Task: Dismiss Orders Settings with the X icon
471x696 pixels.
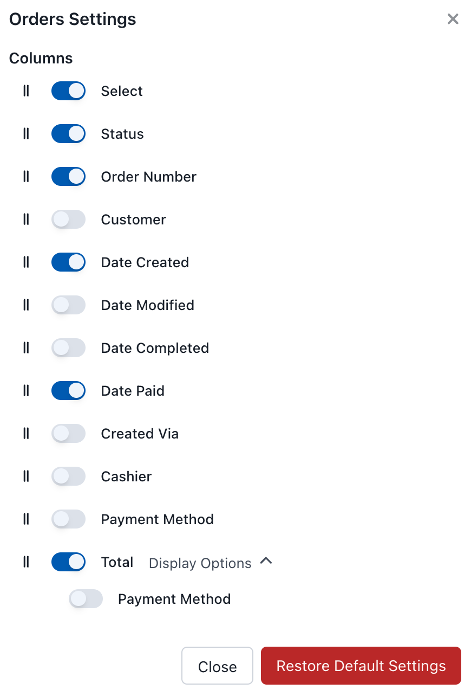Action: click(x=453, y=20)
